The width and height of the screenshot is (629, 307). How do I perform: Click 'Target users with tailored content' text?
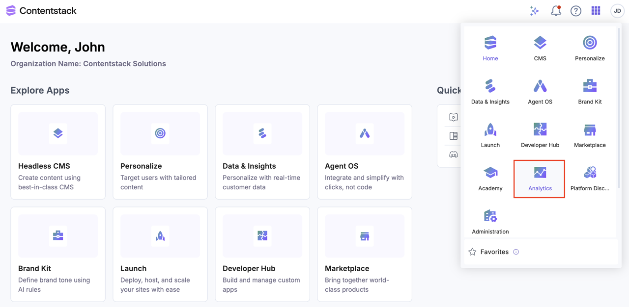(x=158, y=182)
